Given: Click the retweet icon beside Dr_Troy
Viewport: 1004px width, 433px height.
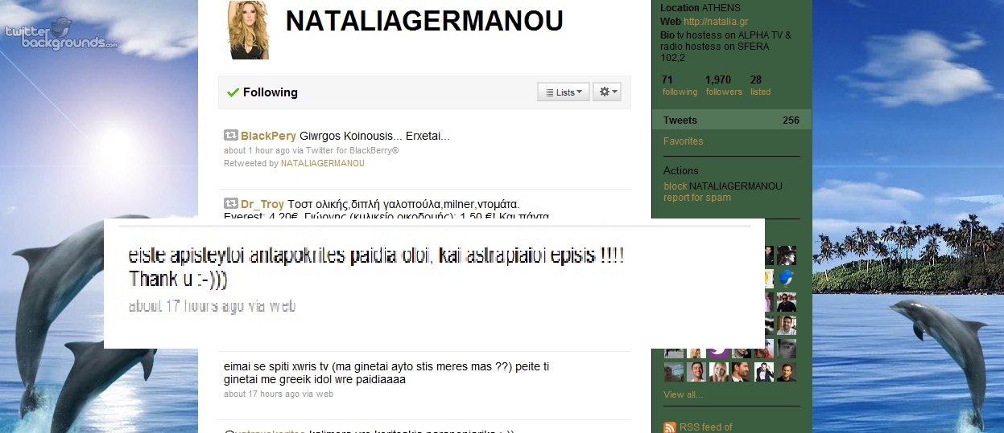Looking at the screenshot, I should point(230,204).
